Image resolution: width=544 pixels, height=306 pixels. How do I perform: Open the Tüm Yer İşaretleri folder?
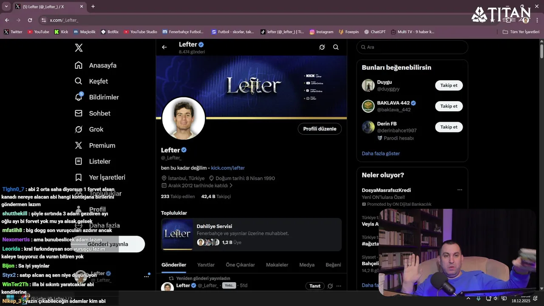521,32
